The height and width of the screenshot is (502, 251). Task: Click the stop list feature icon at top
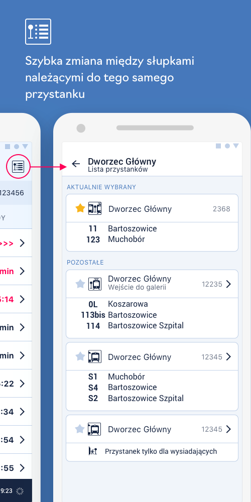tap(38, 31)
